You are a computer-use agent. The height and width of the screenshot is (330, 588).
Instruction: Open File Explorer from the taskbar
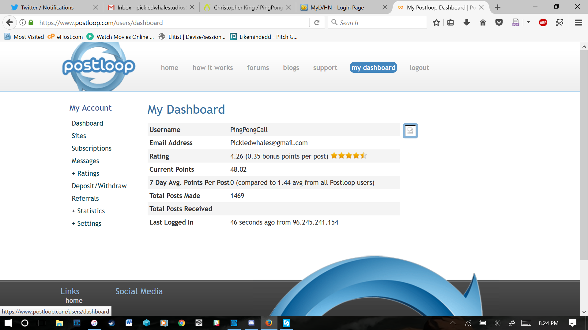(x=59, y=323)
